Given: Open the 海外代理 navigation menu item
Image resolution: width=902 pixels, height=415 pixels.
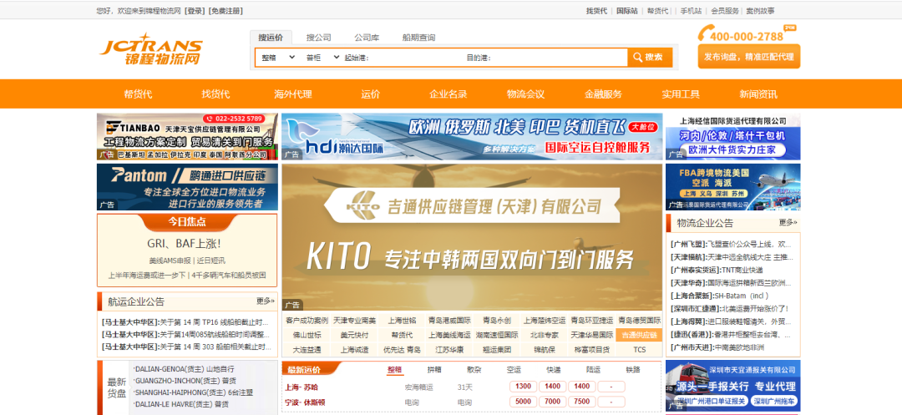Looking at the screenshot, I should pyautogui.click(x=293, y=94).
